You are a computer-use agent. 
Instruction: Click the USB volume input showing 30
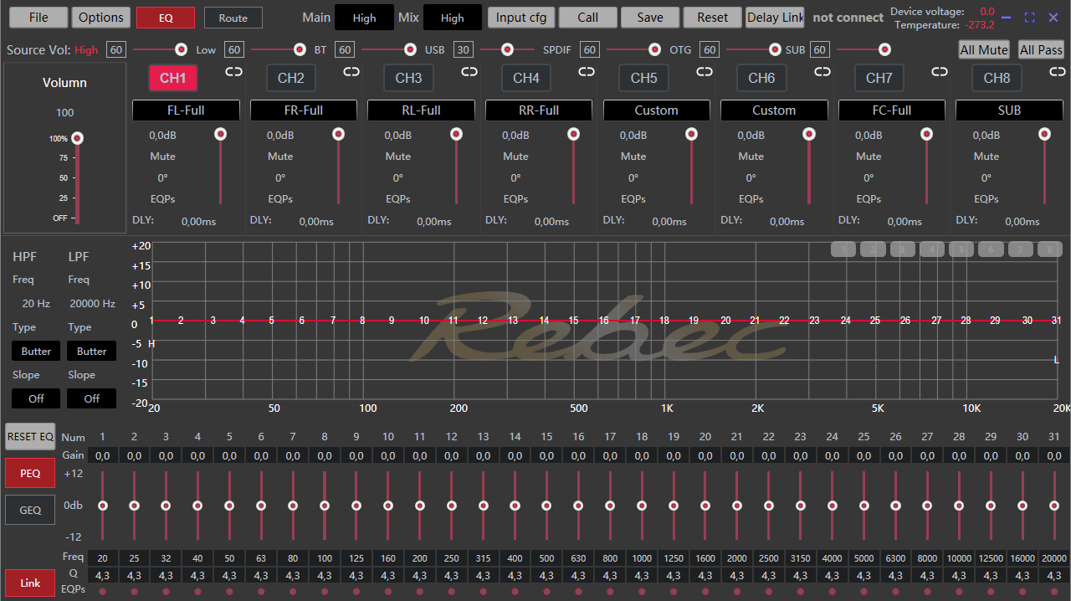coord(463,49)
